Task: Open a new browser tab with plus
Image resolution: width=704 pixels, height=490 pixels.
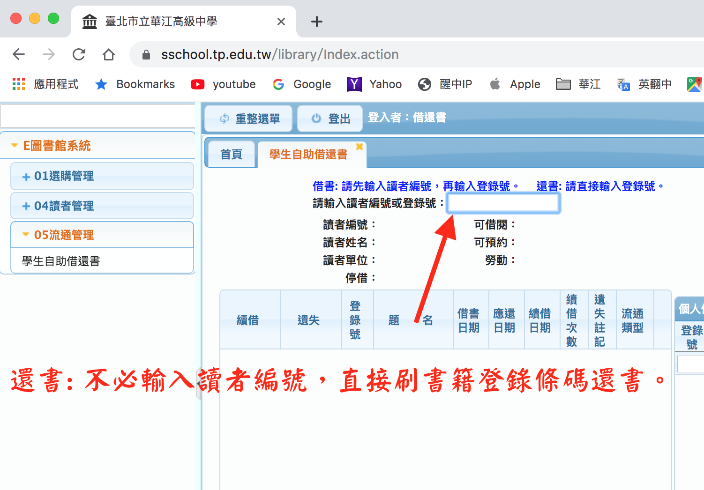Action: [x=317, y=22]
